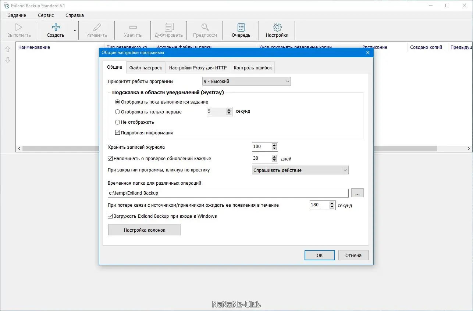Click the Расписание column header
The image size is (473, 311).
pyautogui.click(x=375, y=47)
